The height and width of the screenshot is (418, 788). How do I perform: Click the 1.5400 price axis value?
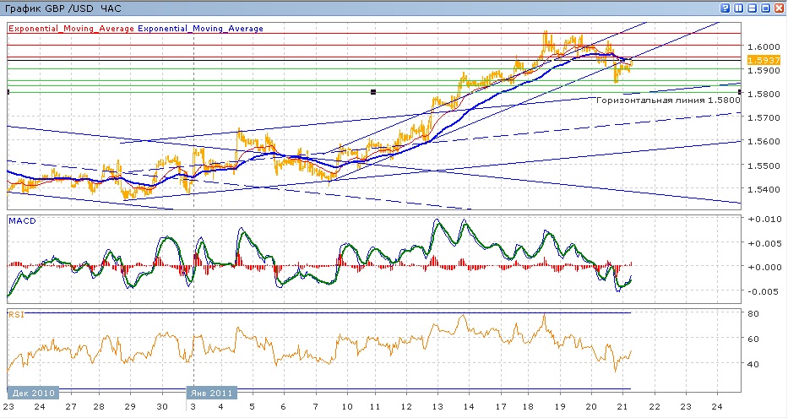764,189
